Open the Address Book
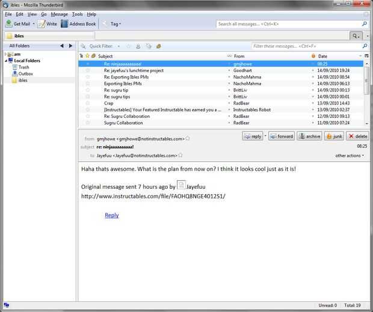Screen dimensions: 373x312 click(x=78, y=24)
